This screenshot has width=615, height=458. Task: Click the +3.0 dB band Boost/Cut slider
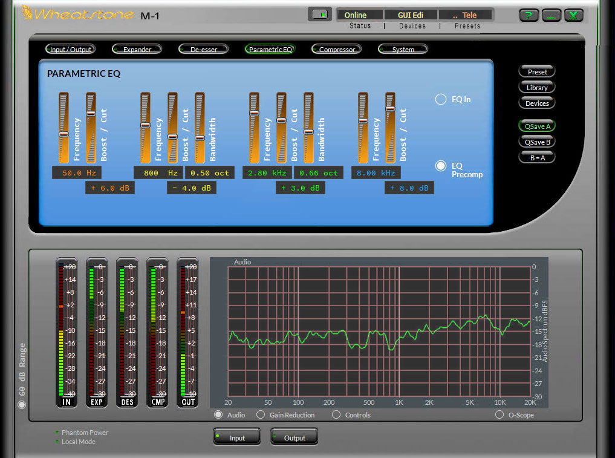point(281,128)
